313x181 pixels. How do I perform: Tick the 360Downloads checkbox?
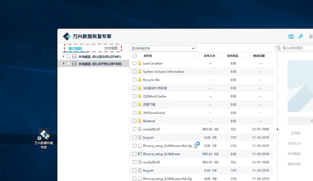click(x=135, y=113)
